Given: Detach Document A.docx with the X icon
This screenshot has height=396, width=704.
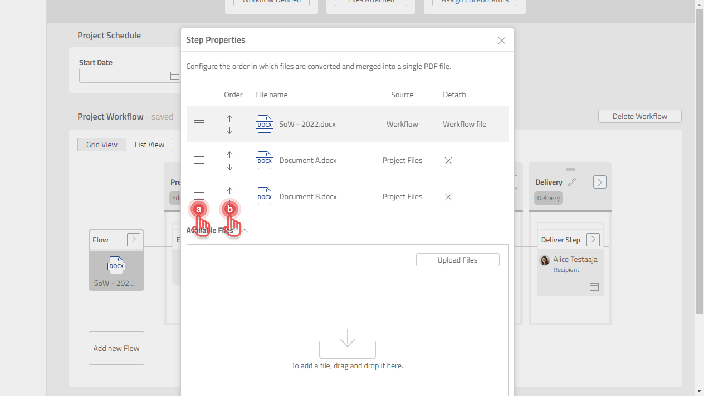Looking at the screenshot, I should 448,160.
